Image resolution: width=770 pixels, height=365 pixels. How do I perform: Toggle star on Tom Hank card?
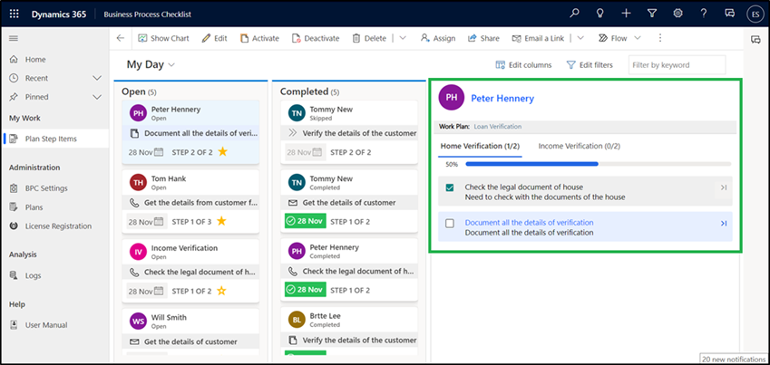pyautogui.click(x=220, y=221)
